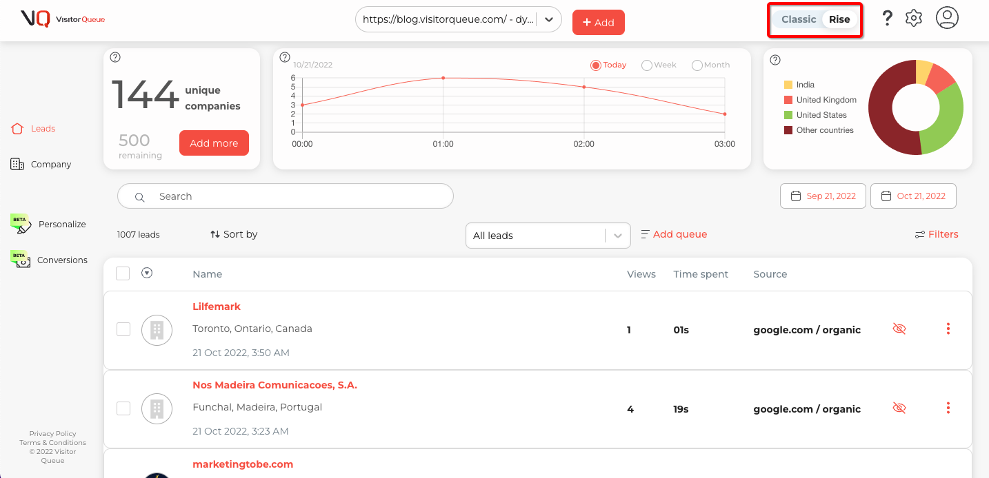Open the help question mark menu
The height and width of the screenshot is (478, 989).
[x=887, y=18]
